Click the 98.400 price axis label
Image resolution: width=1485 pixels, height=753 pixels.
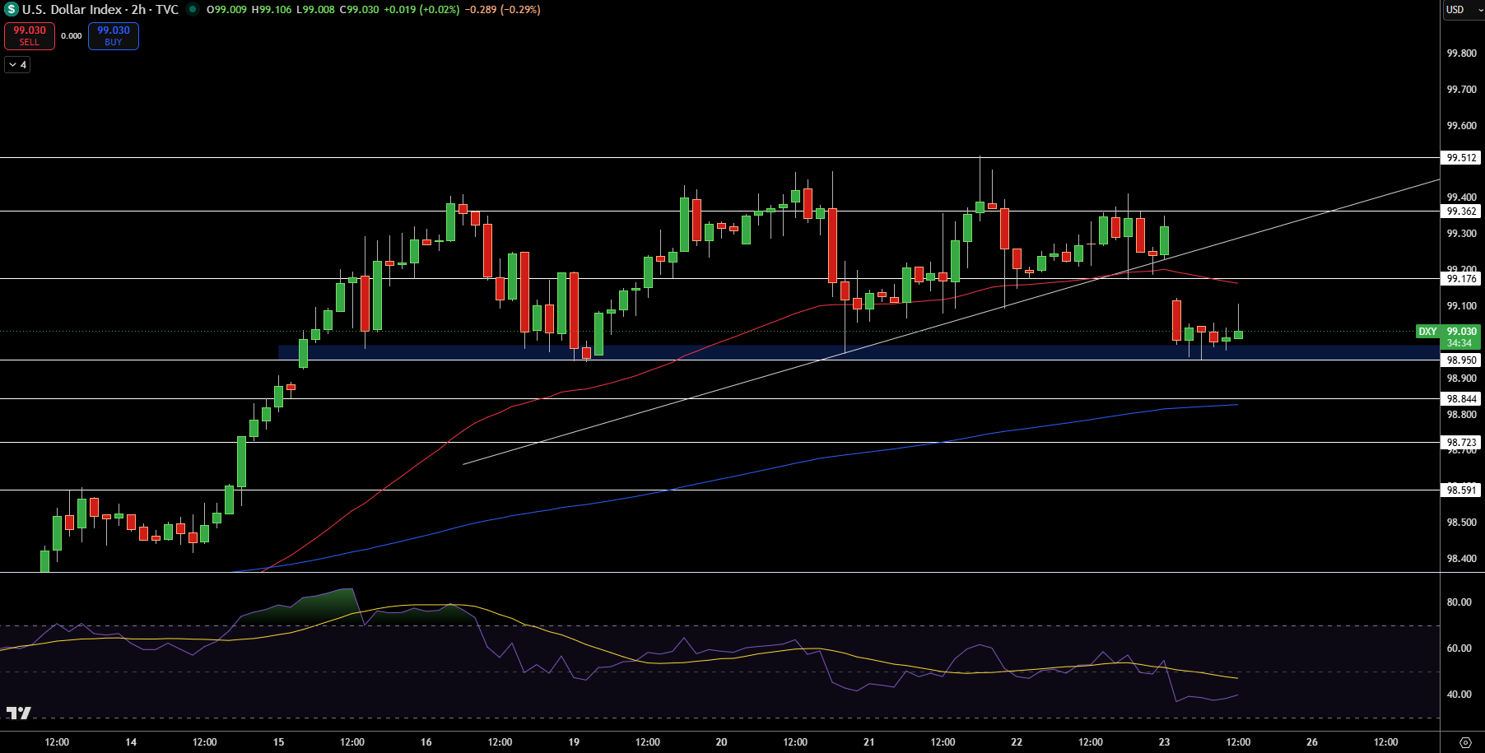tap(1461, 559)
